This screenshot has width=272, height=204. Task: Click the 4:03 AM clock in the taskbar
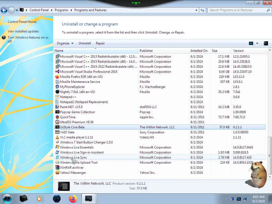pyautogui.click(x=258, y=197)
